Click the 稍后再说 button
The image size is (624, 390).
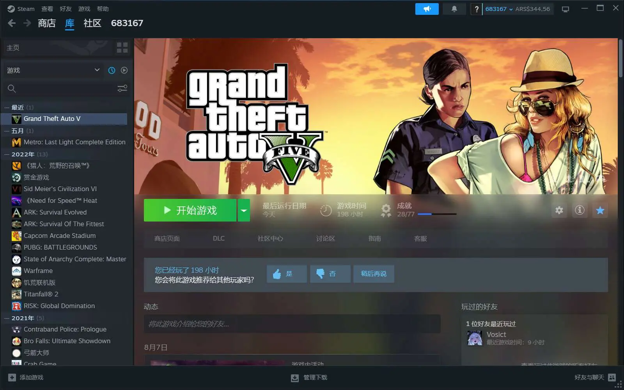[374, 274]
